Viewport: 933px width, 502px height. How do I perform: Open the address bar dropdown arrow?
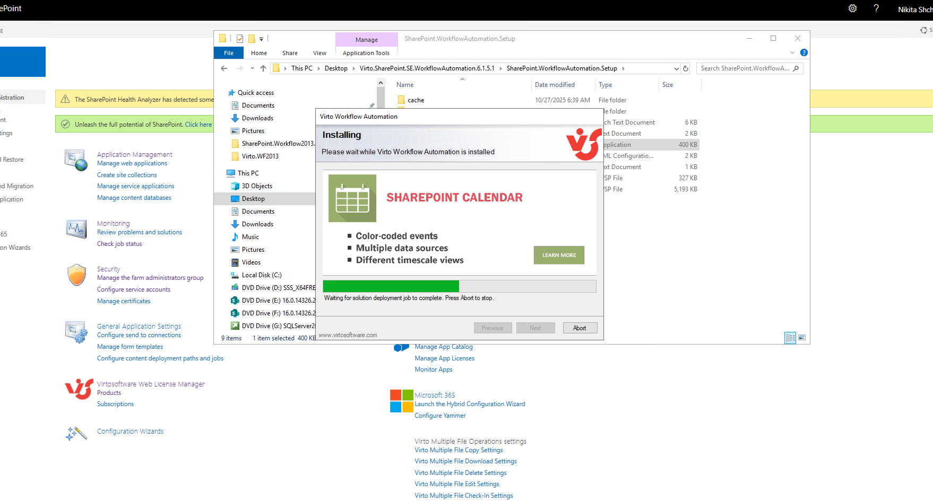coord(676,68)
